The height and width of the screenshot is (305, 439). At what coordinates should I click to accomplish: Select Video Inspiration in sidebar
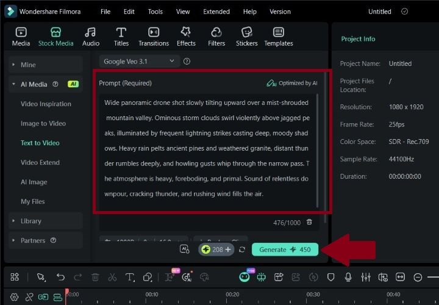[x=46, y=104]
